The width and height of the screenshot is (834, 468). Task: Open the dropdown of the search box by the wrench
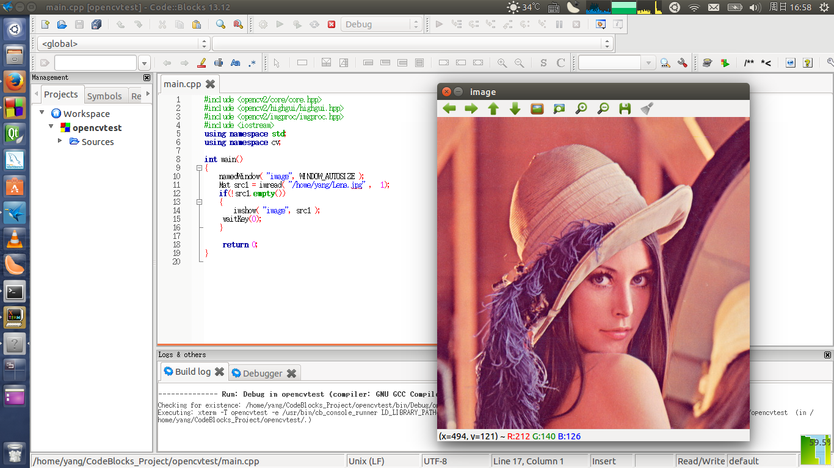(648, 63)
